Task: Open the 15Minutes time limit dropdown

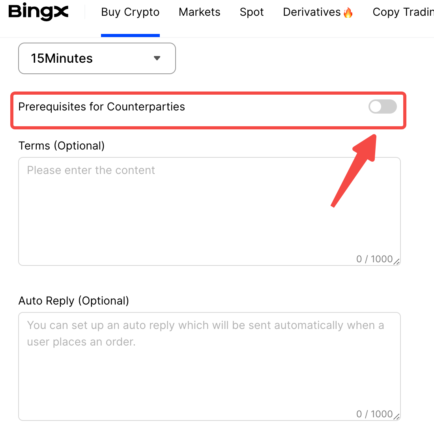Action: (x=97, y=58)
